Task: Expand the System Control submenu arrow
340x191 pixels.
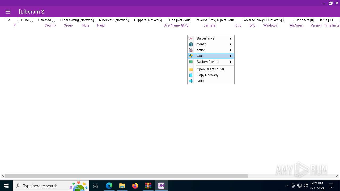Action: pos(231,62)
